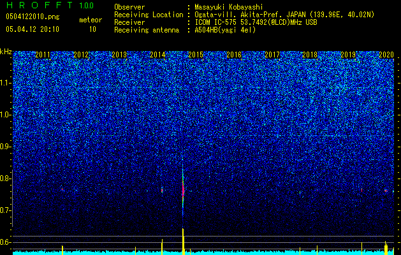Click the 'Receiving antenna' field label
Viewport: 401px width, 255px height.
(x=147, y=30)
